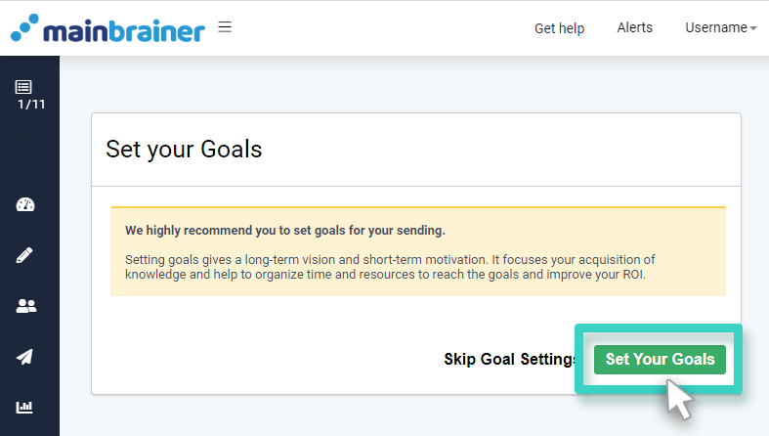Click the Set your Goals card heading

(185, 150)
